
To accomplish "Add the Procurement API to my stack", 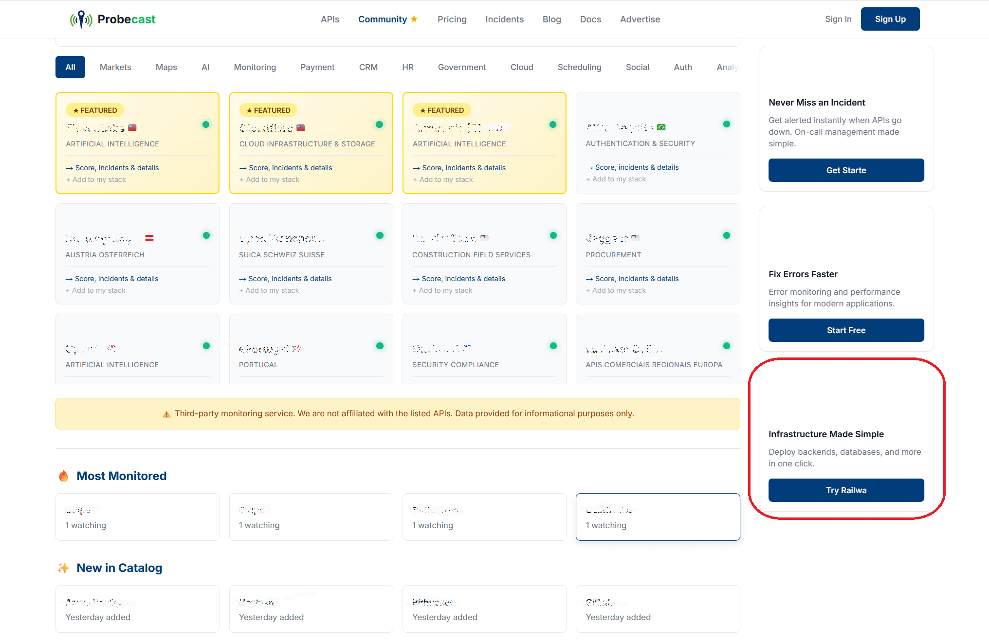I will click(x=616, y=290).
